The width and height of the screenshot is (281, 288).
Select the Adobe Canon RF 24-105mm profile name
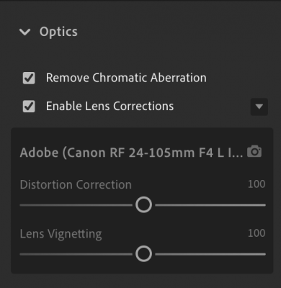(131, 153)
